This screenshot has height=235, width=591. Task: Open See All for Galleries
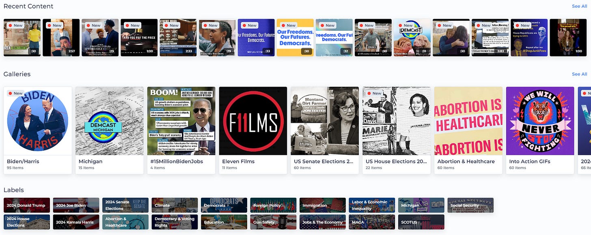579,74
